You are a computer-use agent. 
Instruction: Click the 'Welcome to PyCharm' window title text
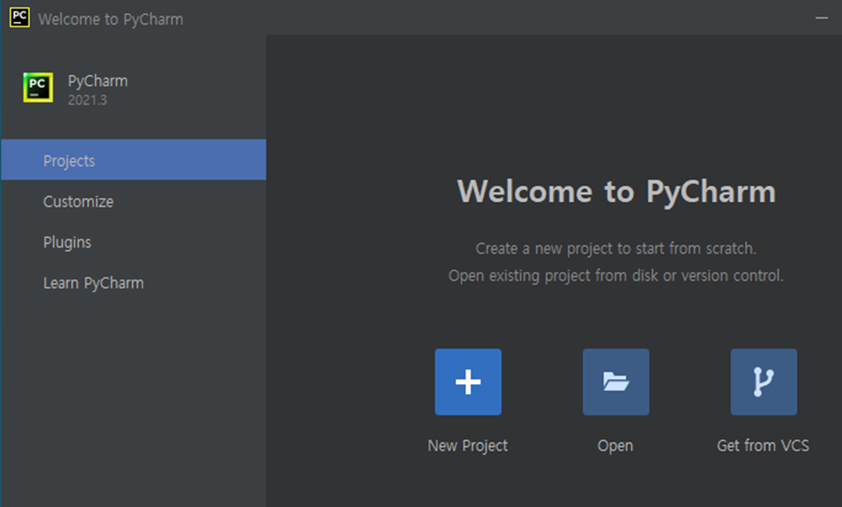110,19
